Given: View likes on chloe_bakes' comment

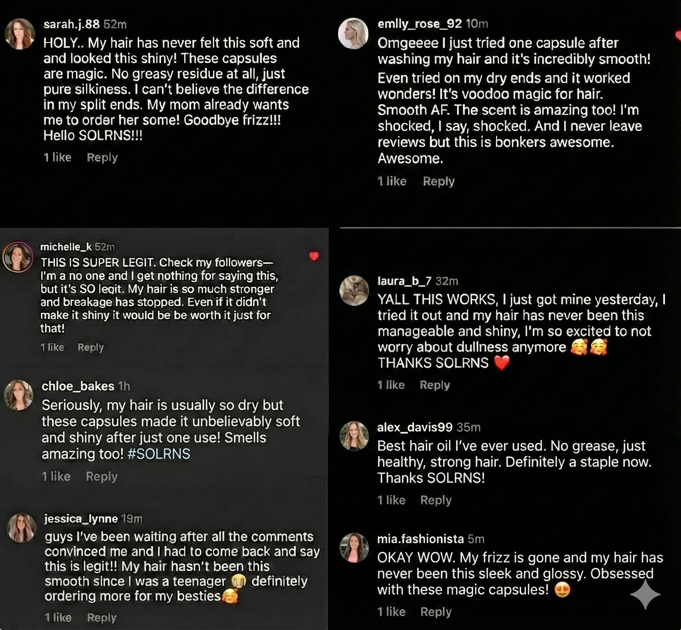Looking at the screenshot, I should [x=56, y=476].
